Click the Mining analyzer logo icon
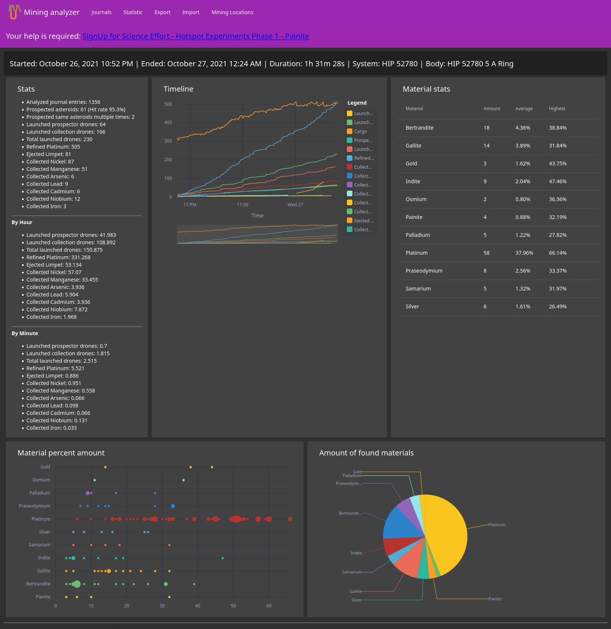The width and height of the screenshot is (611, 629). click(14, 12)
